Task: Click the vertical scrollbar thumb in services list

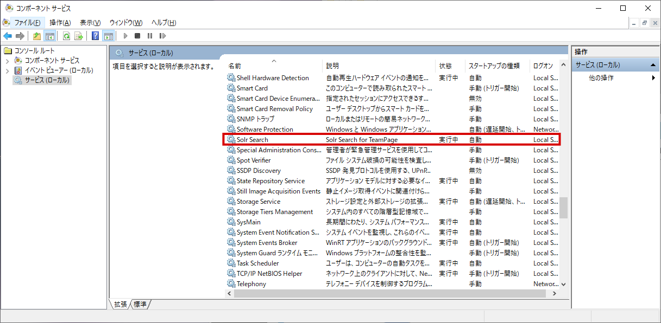Action: 564,207
